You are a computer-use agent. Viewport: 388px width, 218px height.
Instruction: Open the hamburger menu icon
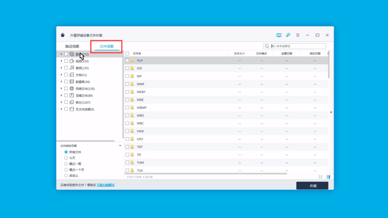[298, 35]
